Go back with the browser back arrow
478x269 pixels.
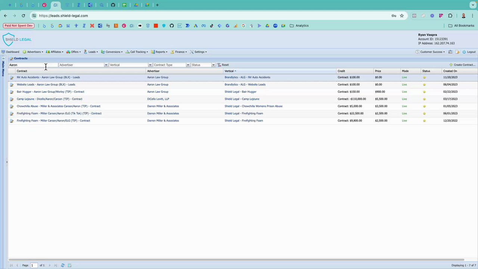(5, 16)
